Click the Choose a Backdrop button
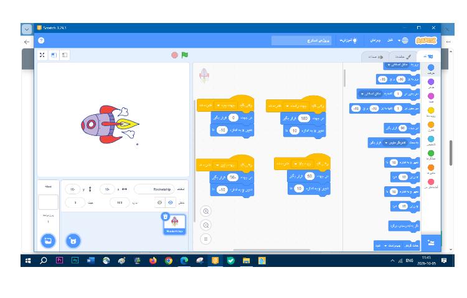 (x=48, y=241)
